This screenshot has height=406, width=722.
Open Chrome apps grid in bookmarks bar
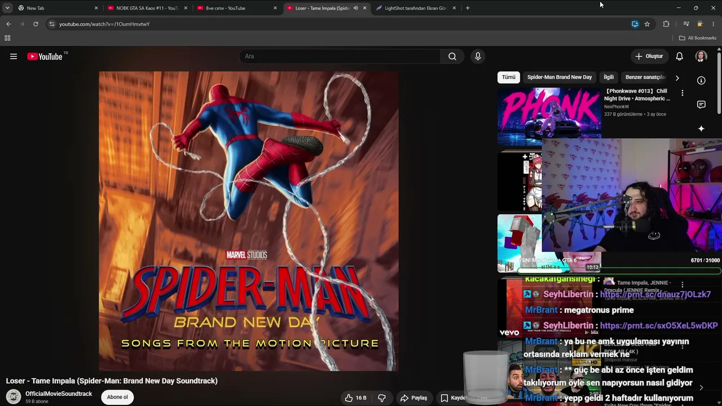[x=7, y=38]
